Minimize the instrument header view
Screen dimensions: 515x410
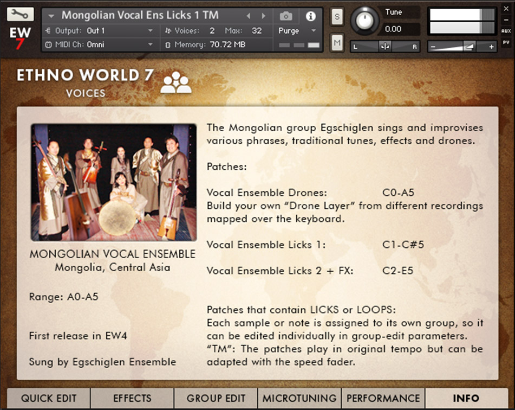[x=506, y=20]
